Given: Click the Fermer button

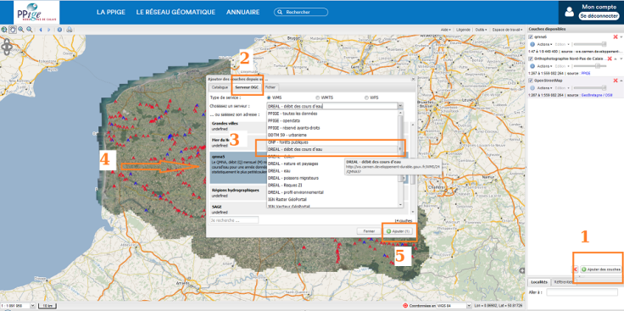Looking at the screenshot, I should (x=369, y=231).
